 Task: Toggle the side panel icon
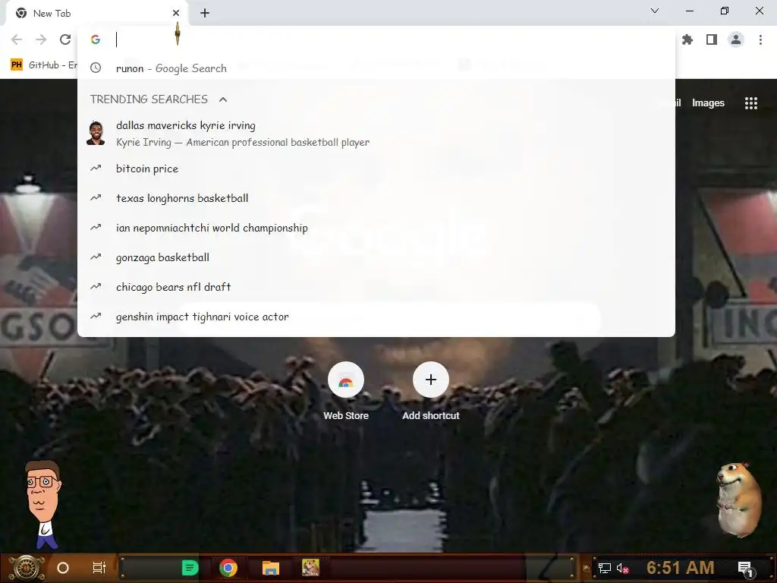(712, 39)
